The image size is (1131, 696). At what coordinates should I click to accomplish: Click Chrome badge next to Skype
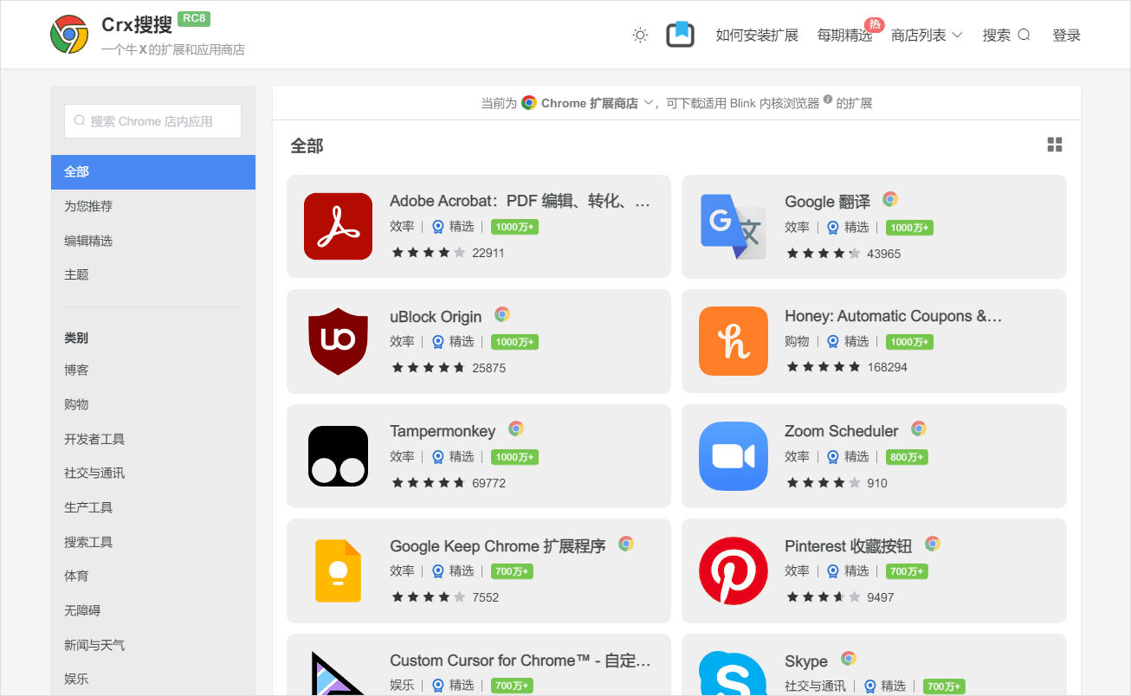[x=849, y=659]
